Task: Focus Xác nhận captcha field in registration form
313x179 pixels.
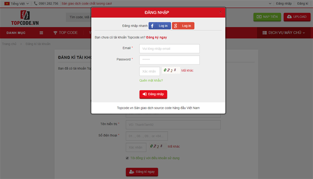Action: (136, 147)
